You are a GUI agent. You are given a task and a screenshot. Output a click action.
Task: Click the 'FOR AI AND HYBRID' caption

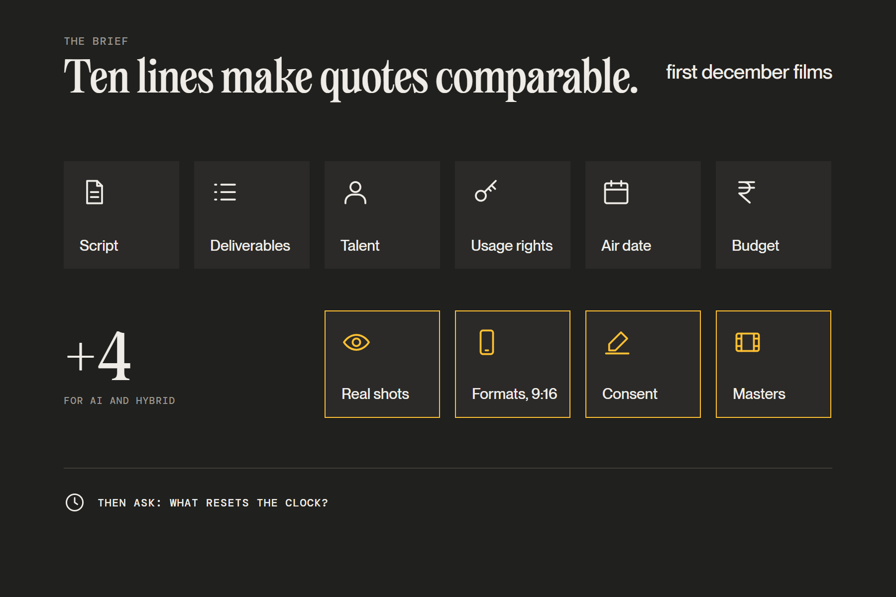point(119,400)
